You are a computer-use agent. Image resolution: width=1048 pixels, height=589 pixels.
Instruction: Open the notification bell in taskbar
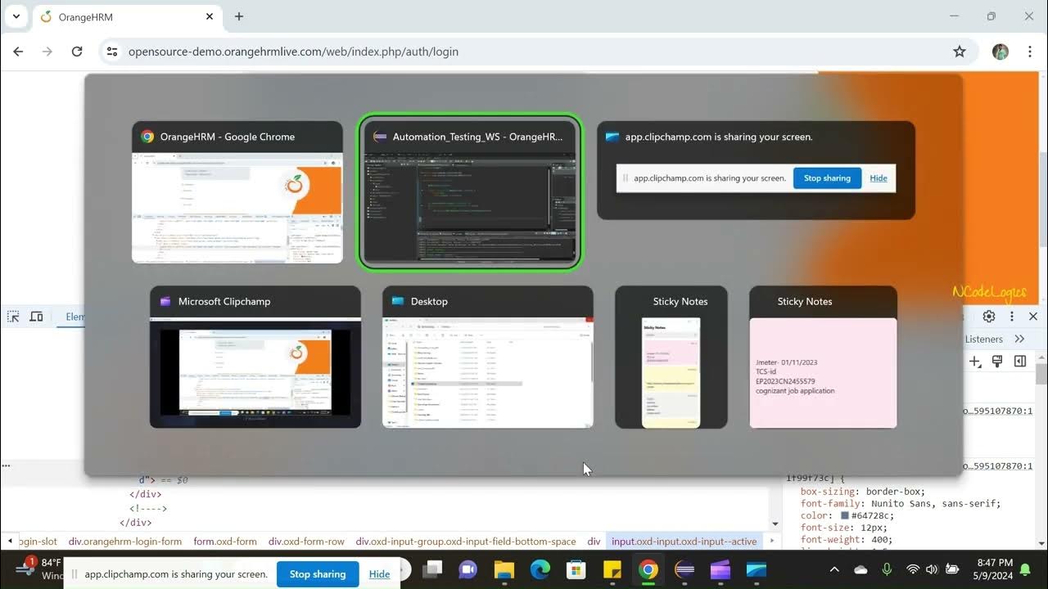[1025, 569]
